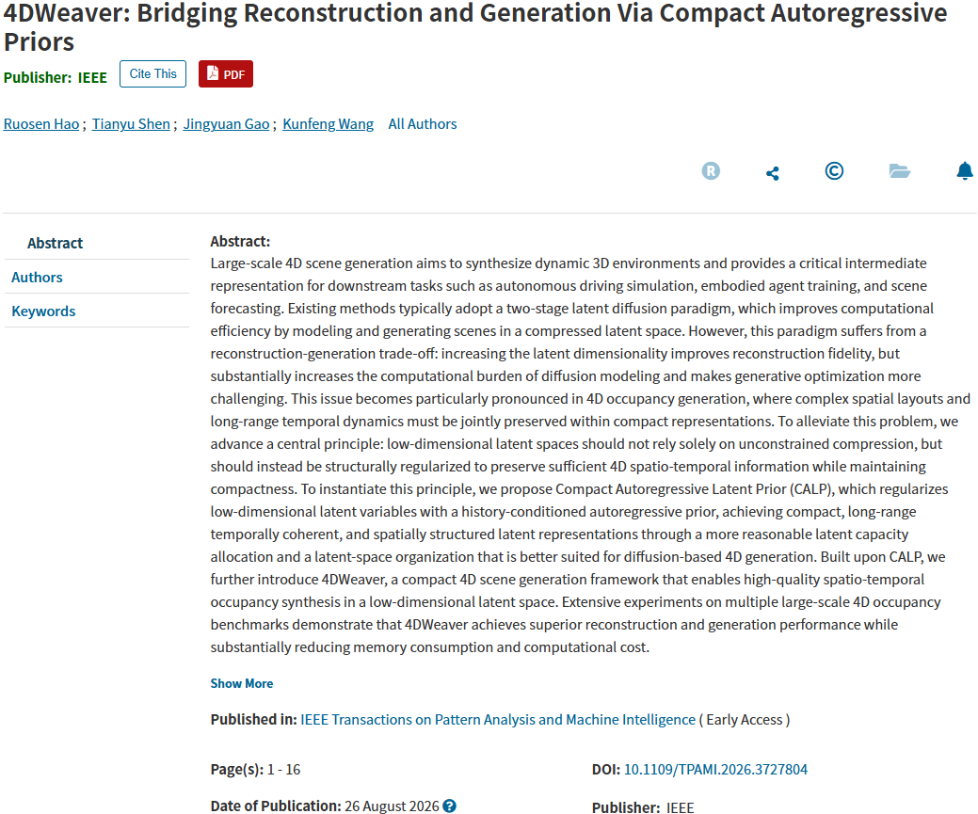This screenshot has height=814, width=978.
Task: Click the paper title heading 4DWeaver
Action: pyautogui.click(x=475, y=27)
